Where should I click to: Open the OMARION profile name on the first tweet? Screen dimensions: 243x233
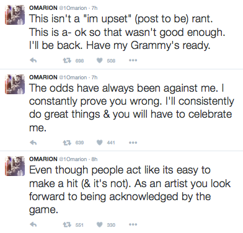[43, 8]
